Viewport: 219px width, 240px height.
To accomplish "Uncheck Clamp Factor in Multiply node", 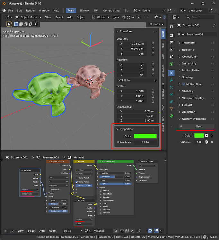I will [x=77, y=182].
